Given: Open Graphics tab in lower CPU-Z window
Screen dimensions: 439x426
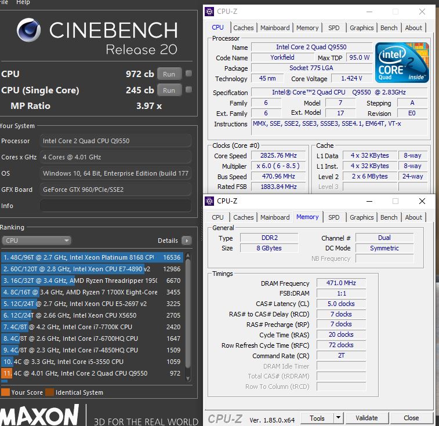Looking at the screenshot, I should 361,217.
